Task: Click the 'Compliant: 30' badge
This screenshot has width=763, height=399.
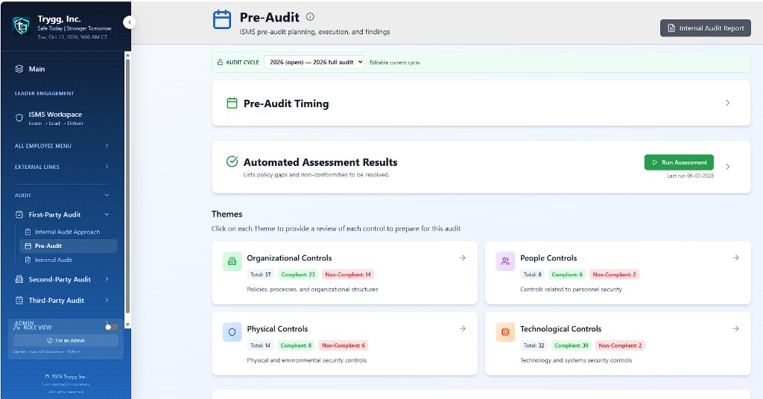Action: click(572, 345)
